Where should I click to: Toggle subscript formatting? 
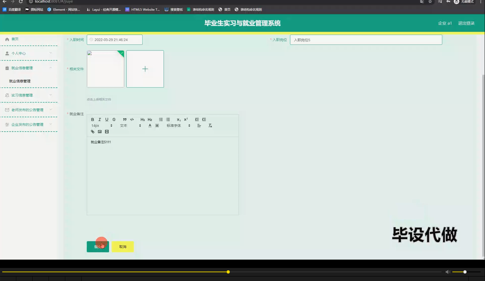tap(178, 119)
